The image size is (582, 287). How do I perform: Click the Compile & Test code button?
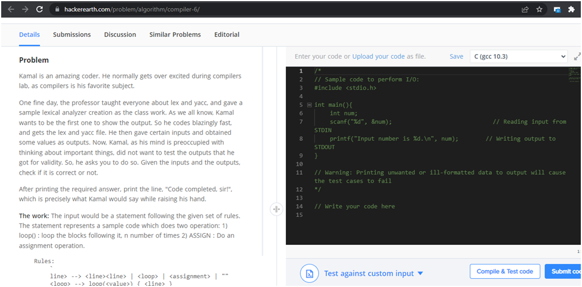(504, 272)
